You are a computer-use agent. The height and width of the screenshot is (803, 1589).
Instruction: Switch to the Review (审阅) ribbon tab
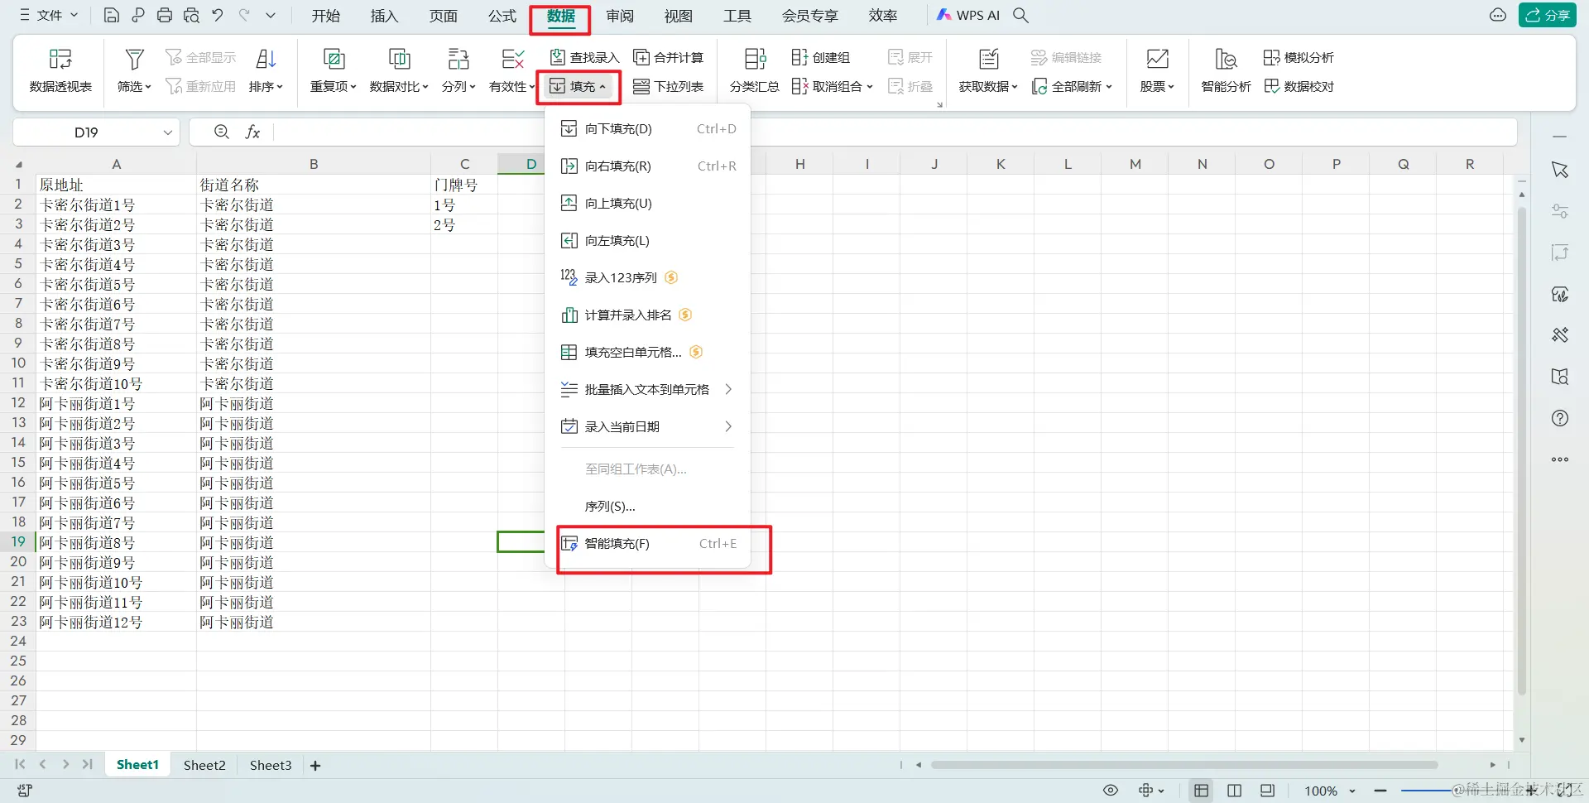[620, 15]
